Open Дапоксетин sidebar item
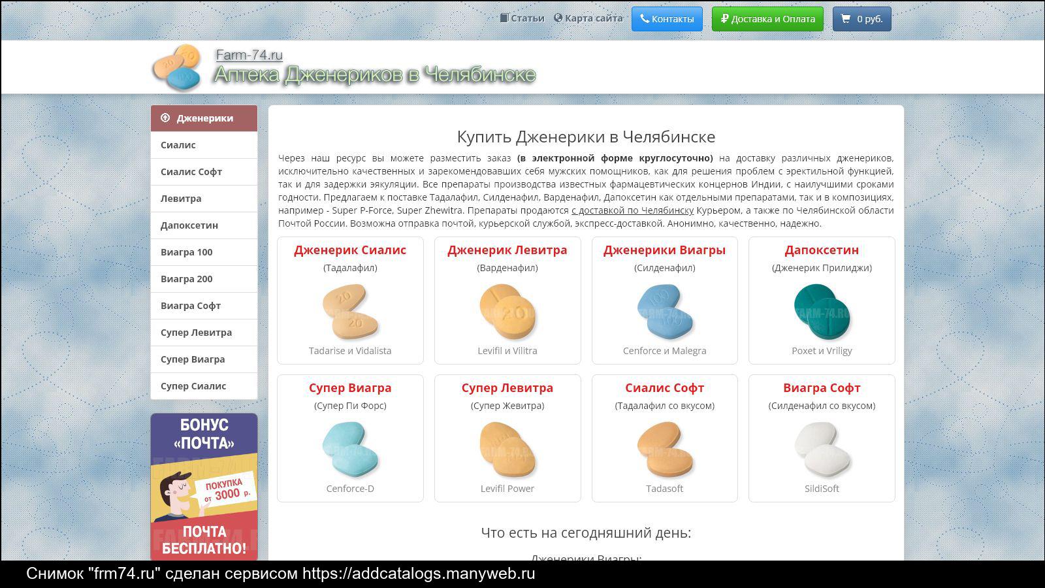1045x588 pixels. pyautogui.click(x=204, y=225)
